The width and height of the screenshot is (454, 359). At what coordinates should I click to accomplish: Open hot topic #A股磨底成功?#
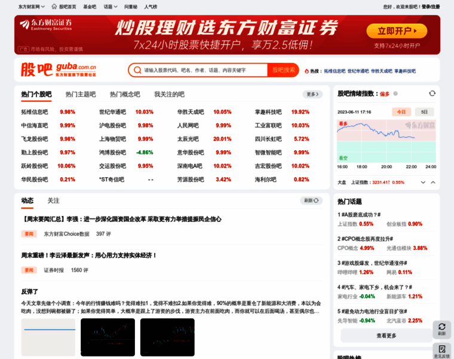(359, 215)
